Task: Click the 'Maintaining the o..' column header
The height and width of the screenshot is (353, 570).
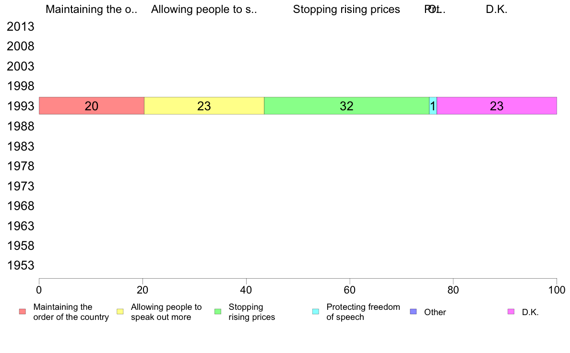Action: click(92, 9)
